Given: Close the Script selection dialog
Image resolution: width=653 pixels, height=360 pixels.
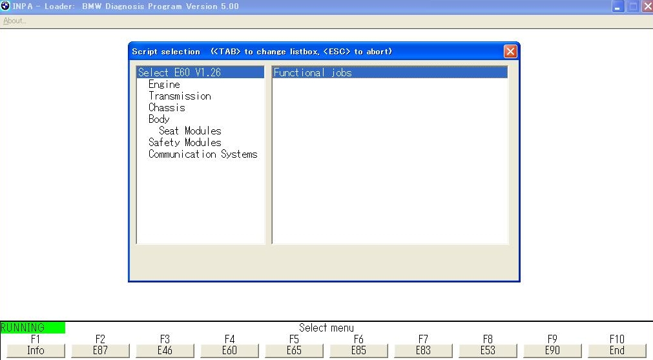Looking at the screenshot, I should [510, 51].
